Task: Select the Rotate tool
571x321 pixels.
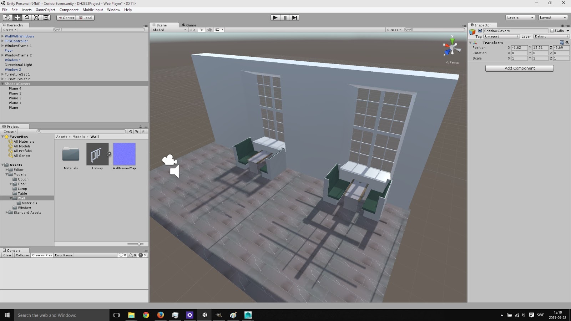Action: coord(27,17)
